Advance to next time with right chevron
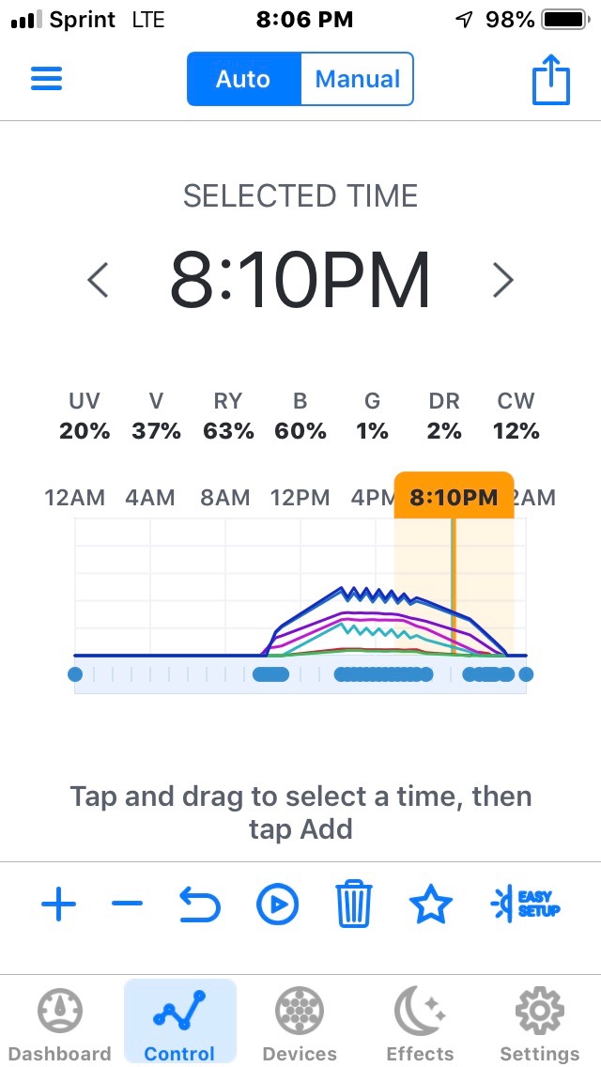 pos(503,280)
